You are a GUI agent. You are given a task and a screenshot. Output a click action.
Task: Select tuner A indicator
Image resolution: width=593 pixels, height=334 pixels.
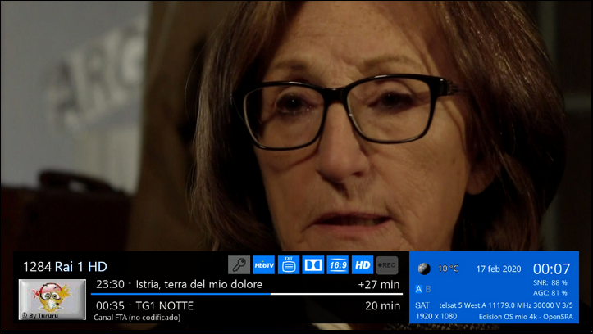tap(418, 289)
